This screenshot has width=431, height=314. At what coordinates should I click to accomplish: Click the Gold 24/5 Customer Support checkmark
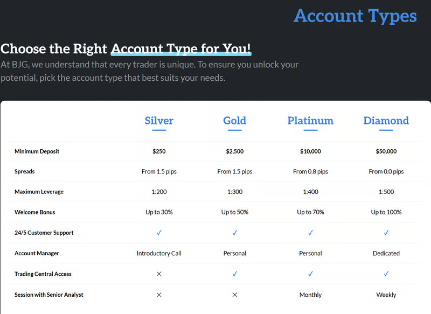(x=235, y=233)
